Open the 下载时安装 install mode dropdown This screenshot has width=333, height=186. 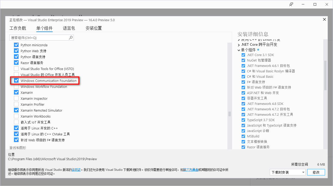point(288,172)
